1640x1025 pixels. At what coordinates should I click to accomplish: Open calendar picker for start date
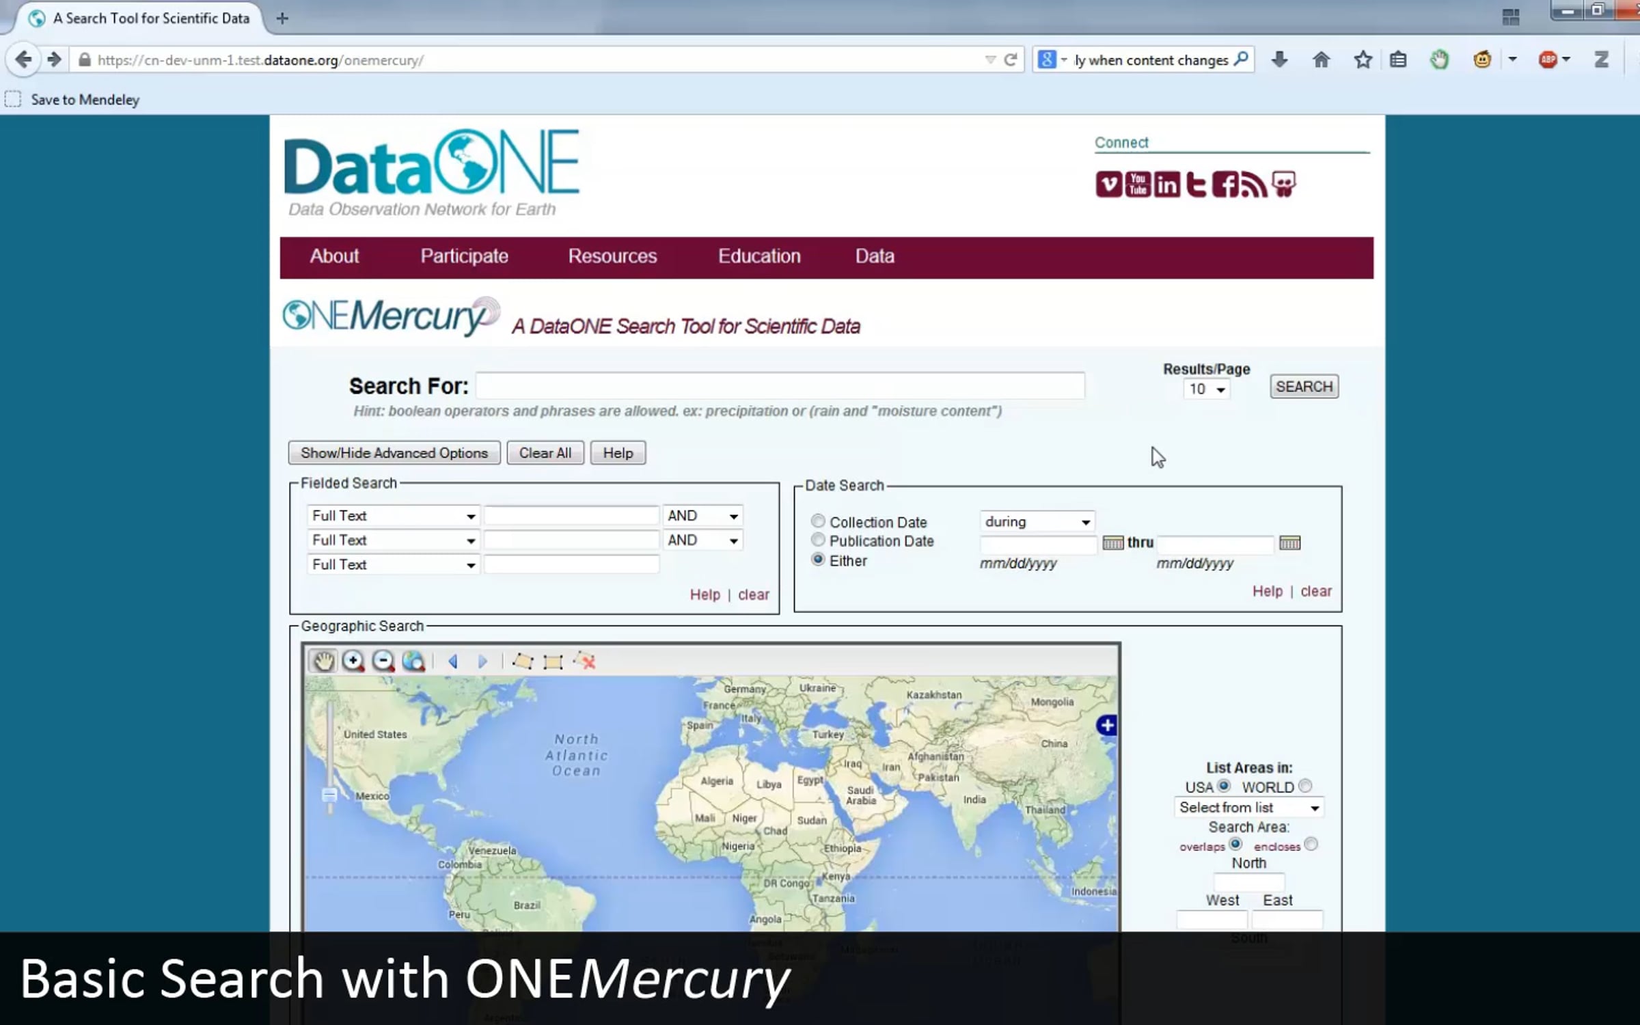click(1112, 543)
